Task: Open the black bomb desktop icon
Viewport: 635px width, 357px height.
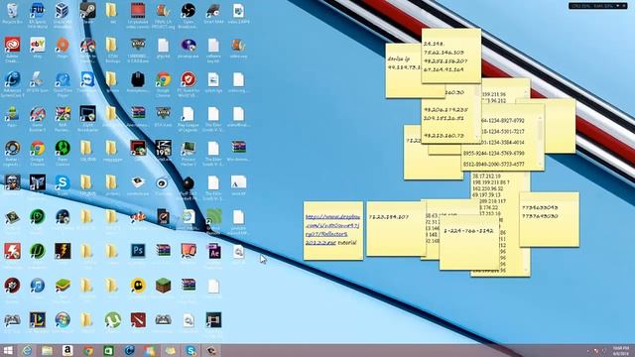Action: coord(188,182)
